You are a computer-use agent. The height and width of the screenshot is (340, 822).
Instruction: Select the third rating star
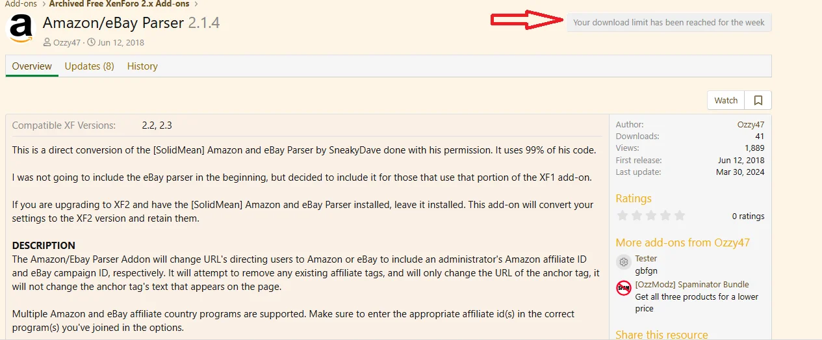[651, 215]
